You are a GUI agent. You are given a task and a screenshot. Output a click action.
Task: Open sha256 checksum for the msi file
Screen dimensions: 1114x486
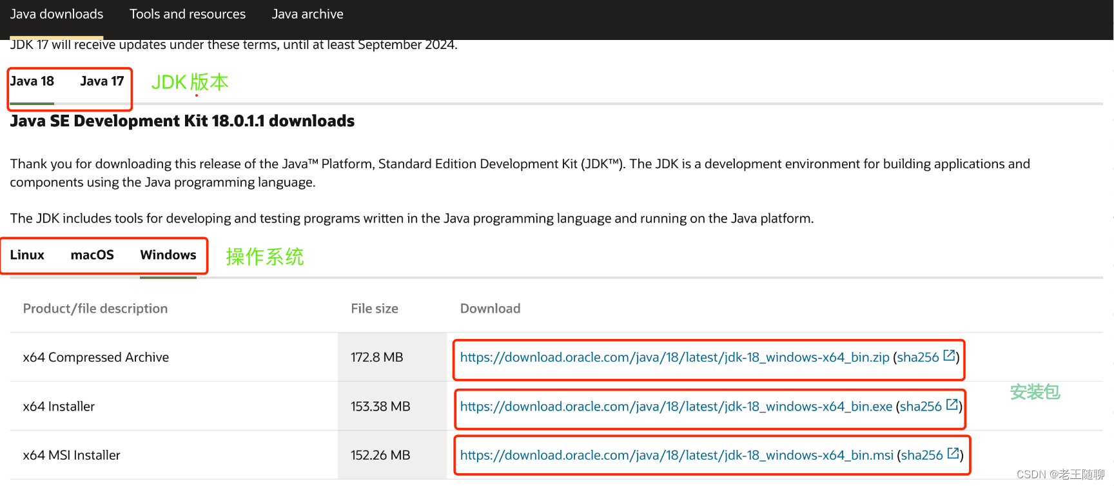pos(923,455)
